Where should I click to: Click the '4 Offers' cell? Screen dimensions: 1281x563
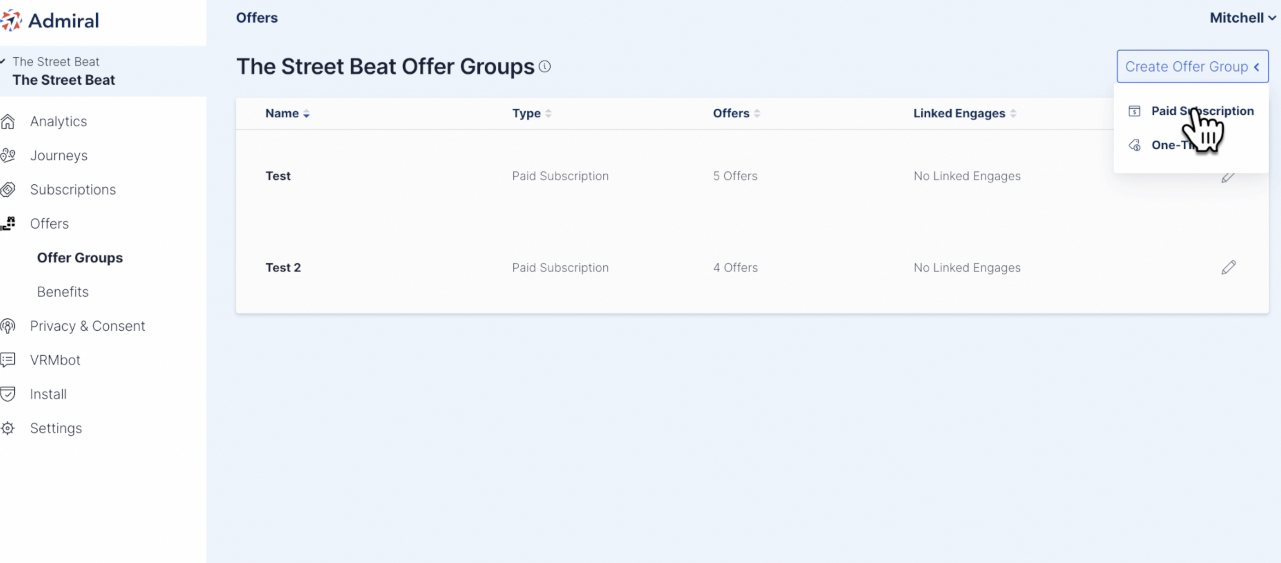pyautogui.click(x=735, y=268)
